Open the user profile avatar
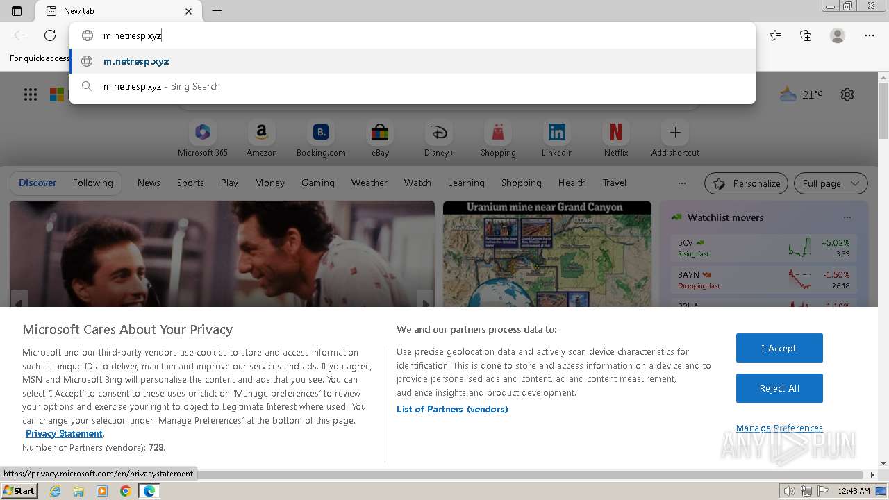This screenshot has width=889, height=500. point(838,35)
